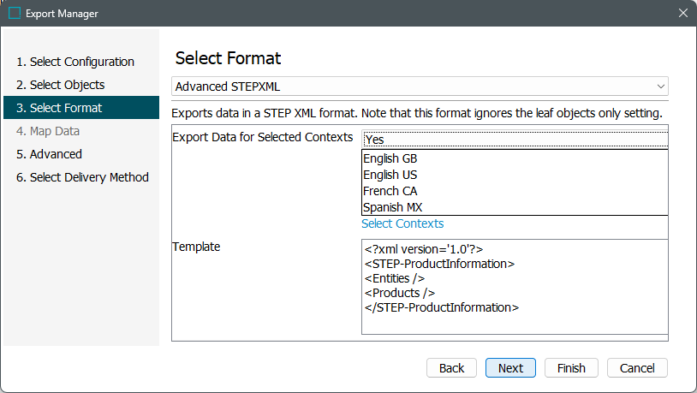Select English GB in the contexts list

390,158
